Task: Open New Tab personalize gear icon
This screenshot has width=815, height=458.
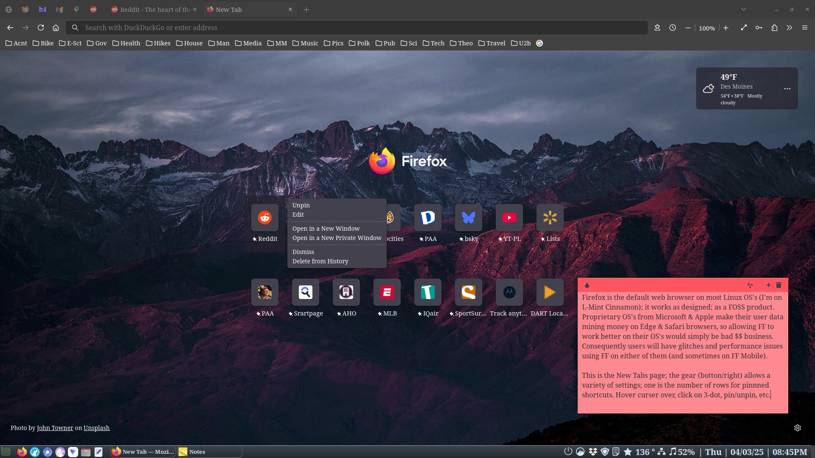Action: pos(797,428)
